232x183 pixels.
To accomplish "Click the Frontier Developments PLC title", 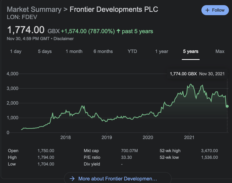I will [x=114, y=10].
